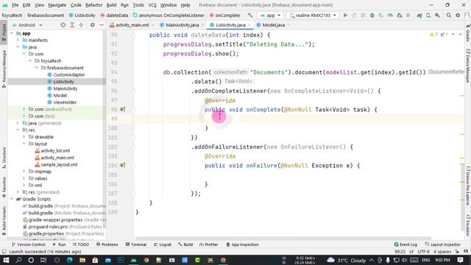Open Windows Start menu
The width and height of the screenshot is (471, 265).
(x=6, y=260)
